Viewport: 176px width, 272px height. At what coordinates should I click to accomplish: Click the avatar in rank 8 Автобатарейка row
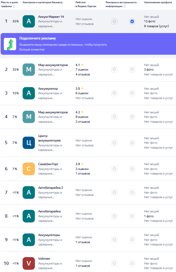(29, 216)
